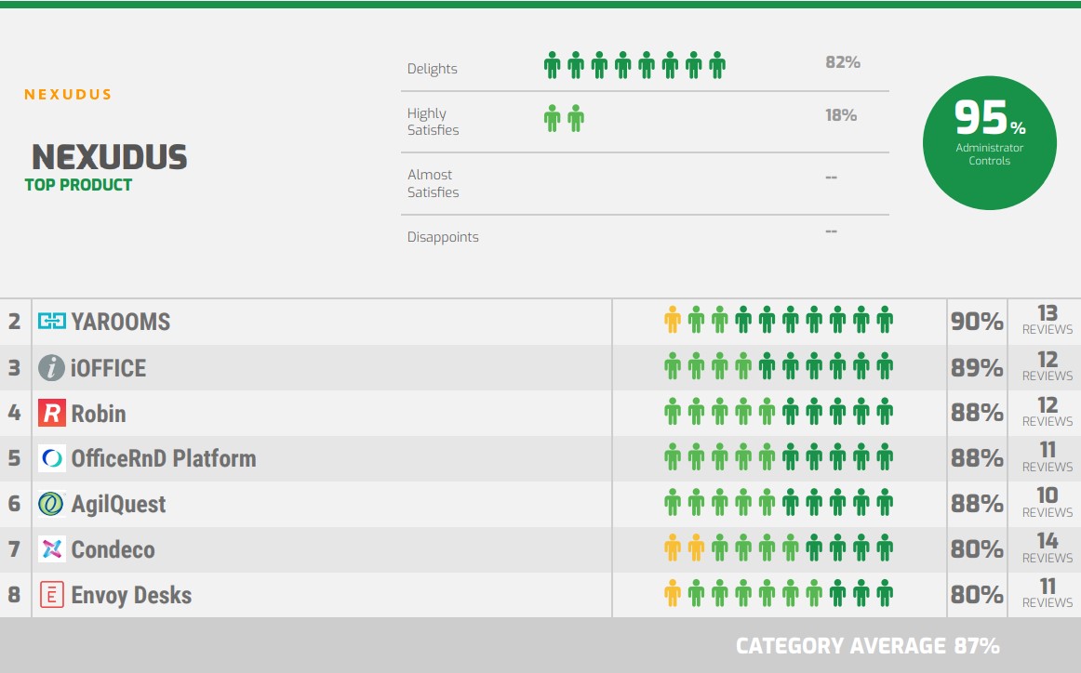Select rank number "8" beside Envoy Desks

15,595
